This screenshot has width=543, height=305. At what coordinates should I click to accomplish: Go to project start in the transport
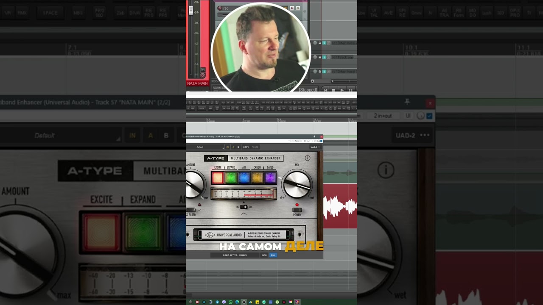pyautogui.click(x=325, y=90)
